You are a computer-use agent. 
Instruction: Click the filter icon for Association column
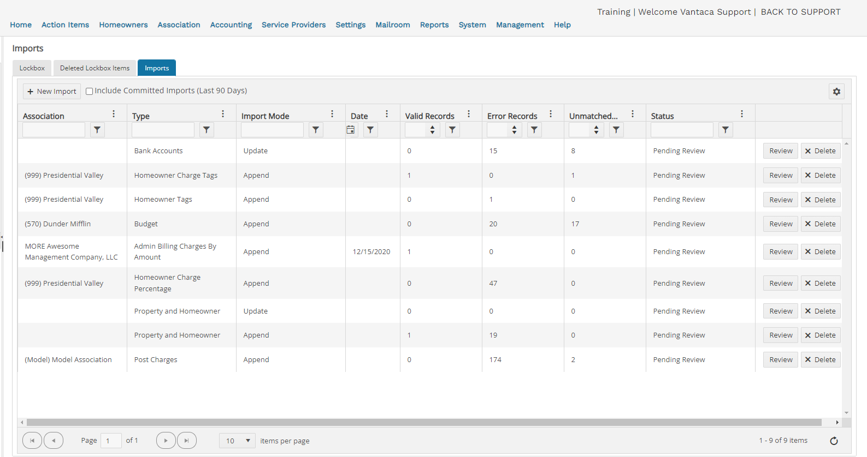tap(97, 130)
